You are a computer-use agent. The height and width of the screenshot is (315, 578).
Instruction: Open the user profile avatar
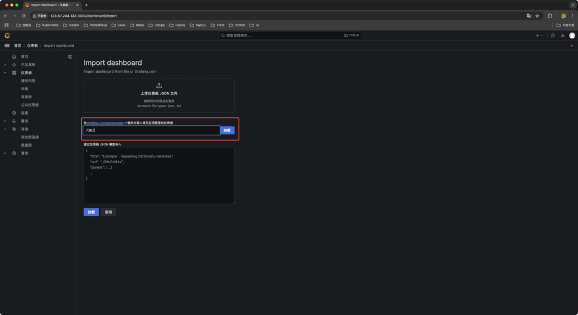pyautogui.click(x=572, y=36)
